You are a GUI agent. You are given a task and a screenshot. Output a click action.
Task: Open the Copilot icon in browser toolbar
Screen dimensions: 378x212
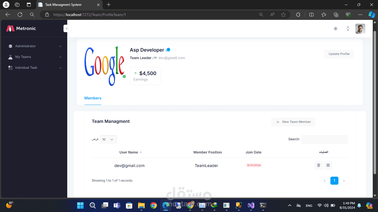coord(372,15)
